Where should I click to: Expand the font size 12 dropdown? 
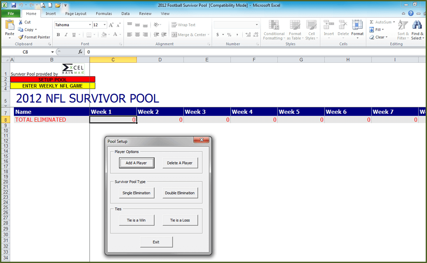104,25
